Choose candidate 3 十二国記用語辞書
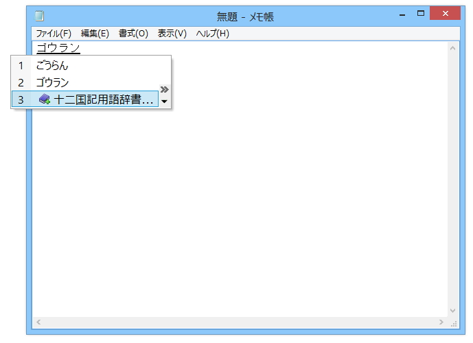Image resolution: width=473 pixels, height=343 pixels. pos(85,99)
